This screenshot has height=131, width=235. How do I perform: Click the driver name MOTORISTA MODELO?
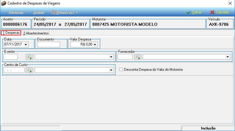pyautogui.click(x=134, y=24)
